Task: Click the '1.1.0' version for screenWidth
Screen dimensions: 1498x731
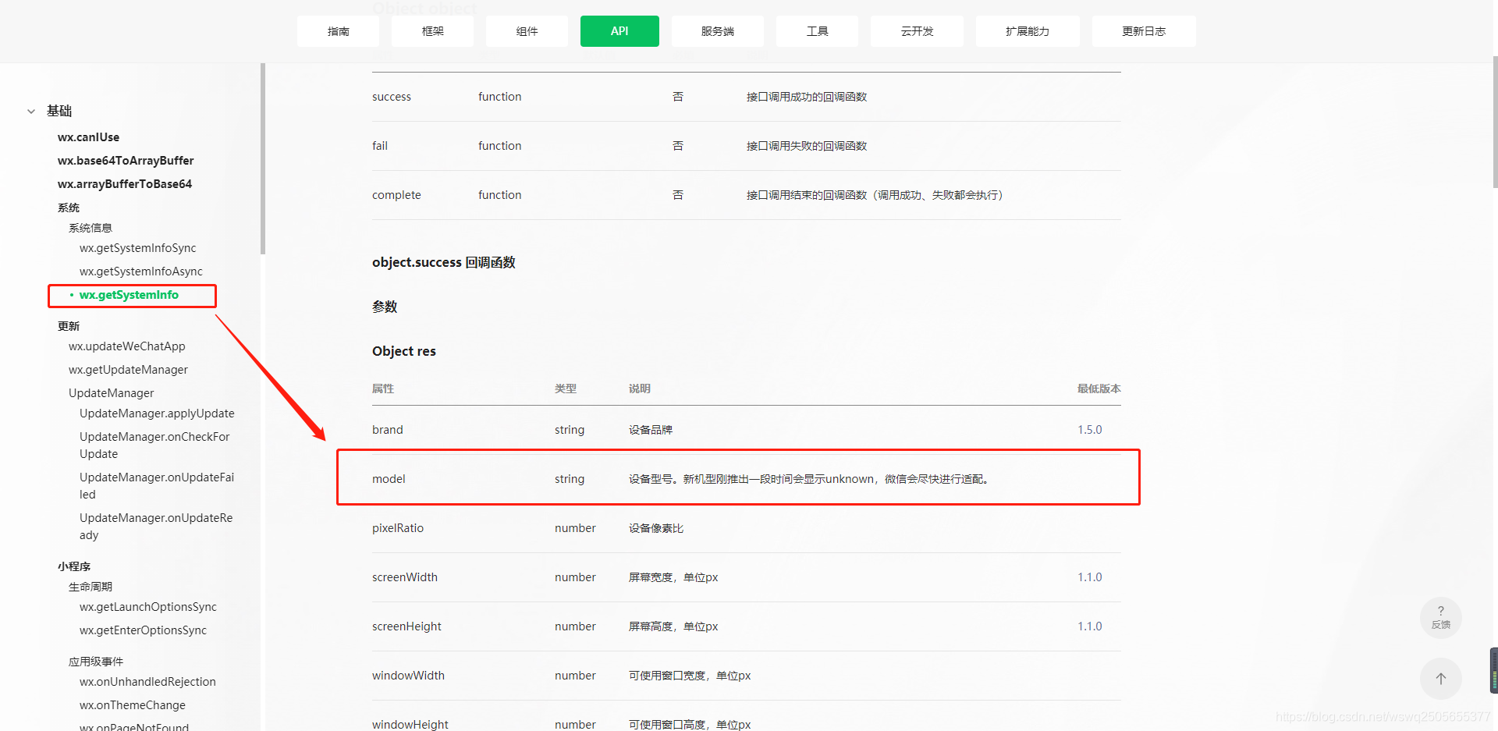Action: (1090, 577)
